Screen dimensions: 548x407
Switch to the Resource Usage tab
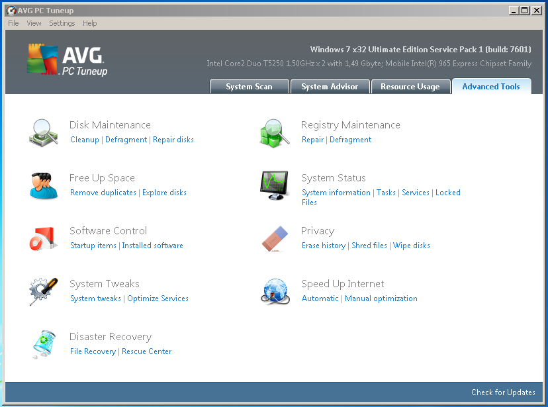pyautogui.click(x=410, y=86)
